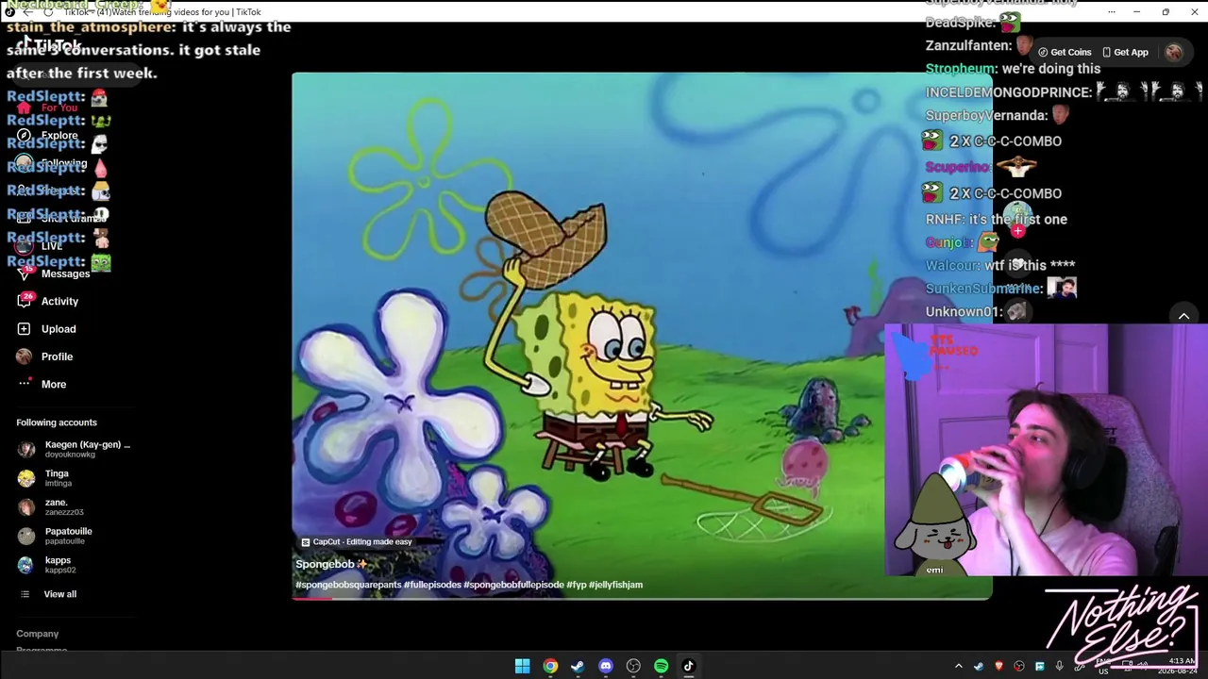Click the #fullepisodes hashtag
The image size is (1208, 679).
(x=432, y=585)
